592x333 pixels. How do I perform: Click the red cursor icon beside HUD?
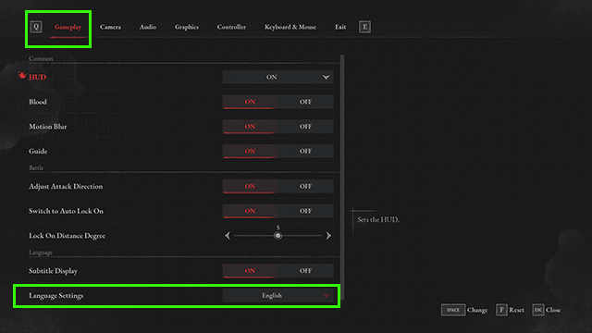(22, 76)
